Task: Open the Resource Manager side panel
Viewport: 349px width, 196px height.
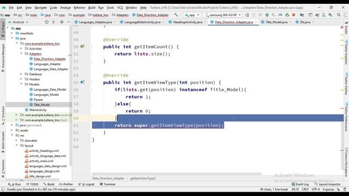Action: point(3,57)
